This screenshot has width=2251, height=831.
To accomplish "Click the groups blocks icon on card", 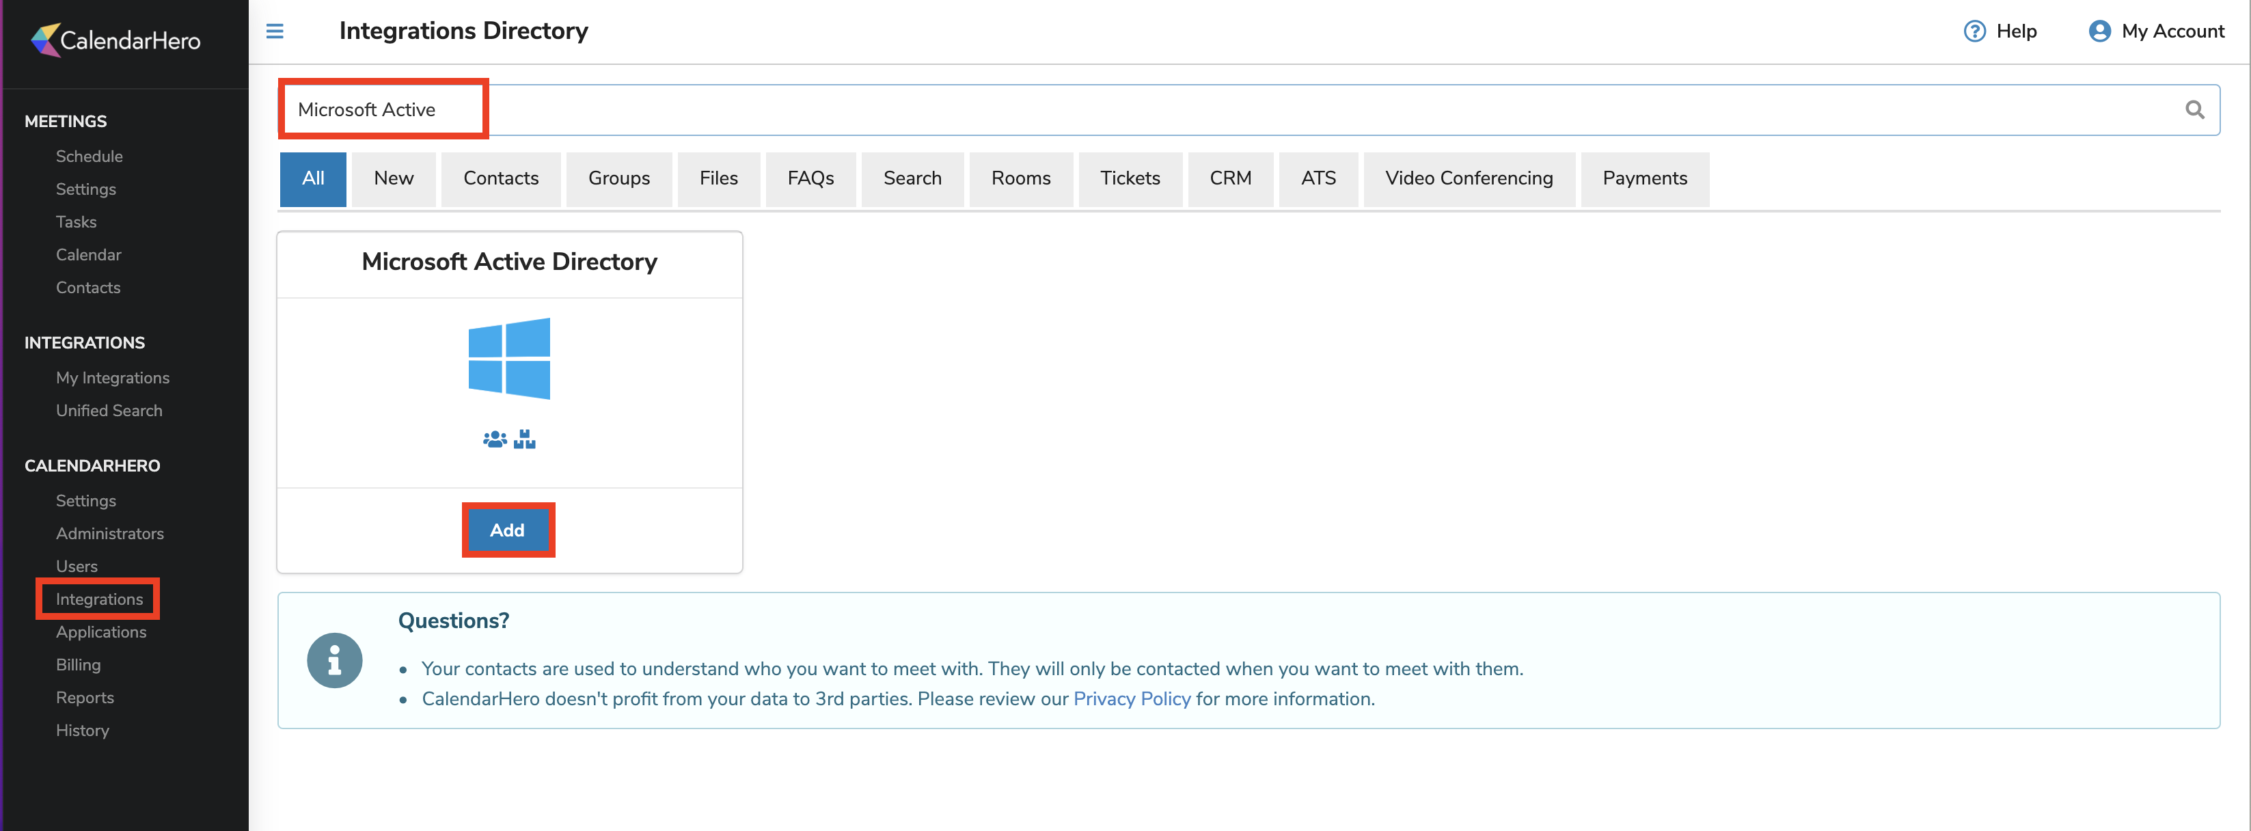I will (524, 439).
